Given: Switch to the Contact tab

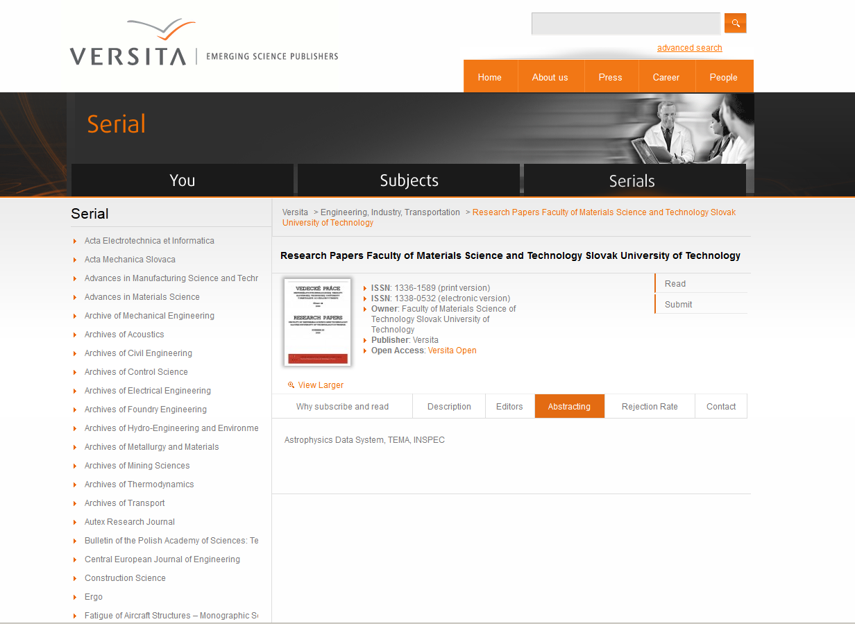Looking at the screenshot, I should [x=721, y=407].
